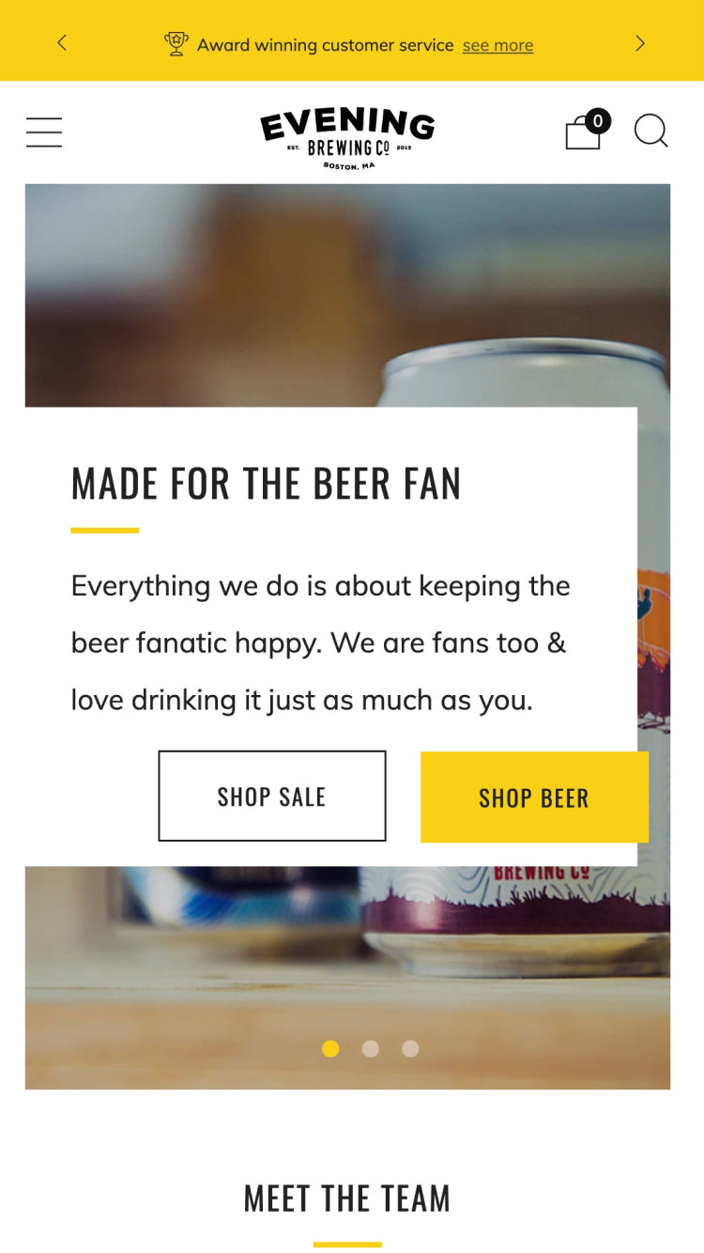Click the "Award winning customer service" text
The image size is (704, 1253).
pyautogui.click(x=325, y=45)
